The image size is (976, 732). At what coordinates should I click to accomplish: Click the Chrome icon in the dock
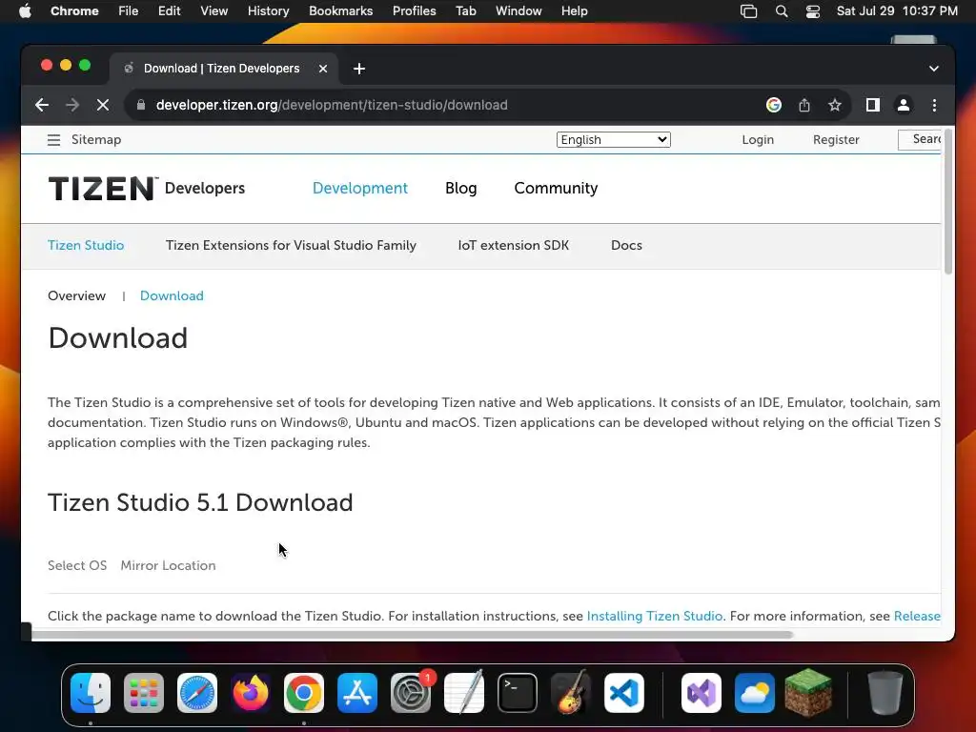(304, 693)
